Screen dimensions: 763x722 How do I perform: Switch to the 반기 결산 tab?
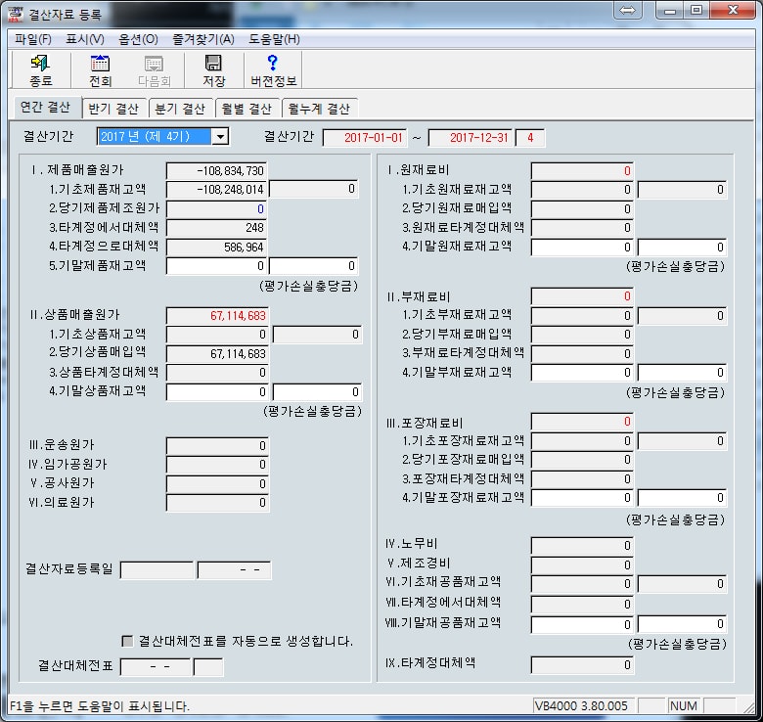(114, 109)
